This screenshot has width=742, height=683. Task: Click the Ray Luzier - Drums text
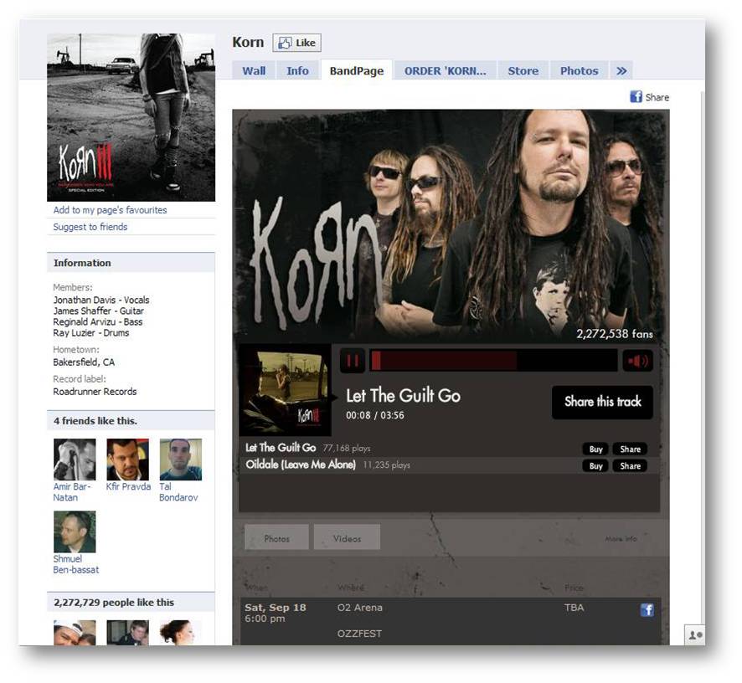click(x=90, y=333)
